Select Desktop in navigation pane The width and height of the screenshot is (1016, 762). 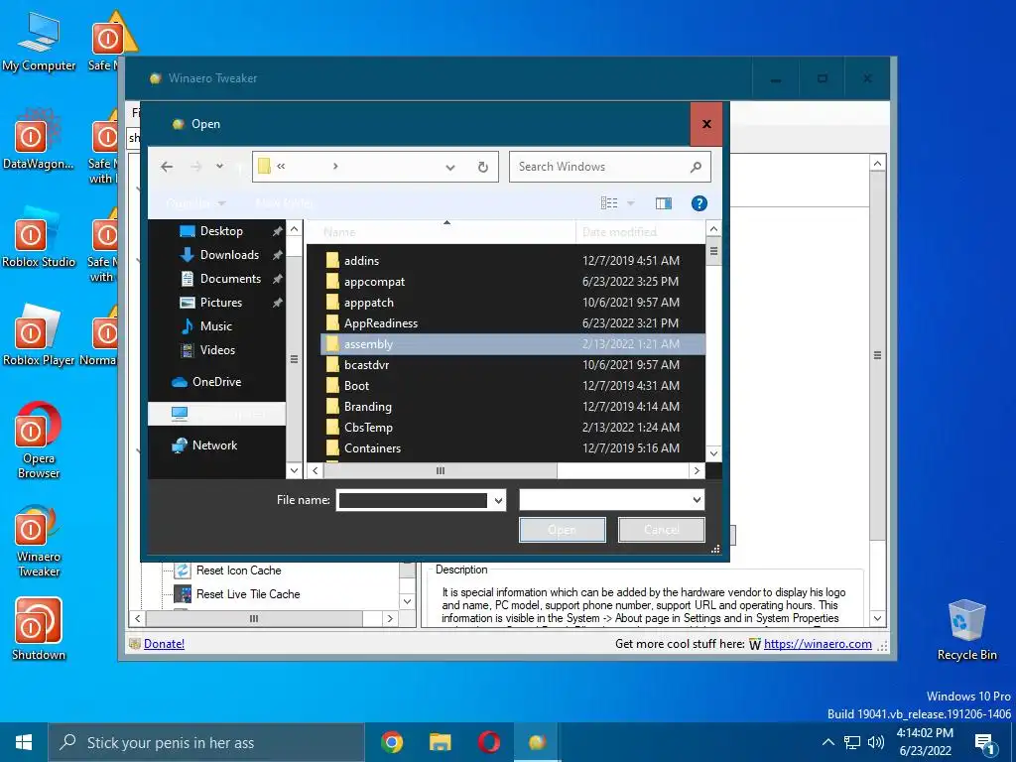(x=221, y=231)
